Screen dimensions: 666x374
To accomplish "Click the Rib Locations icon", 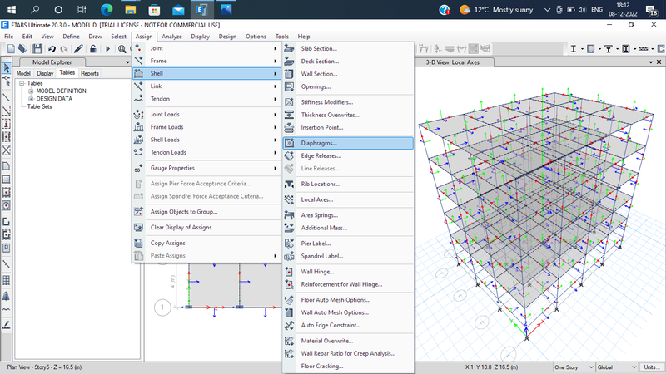I will pos(289,185).
